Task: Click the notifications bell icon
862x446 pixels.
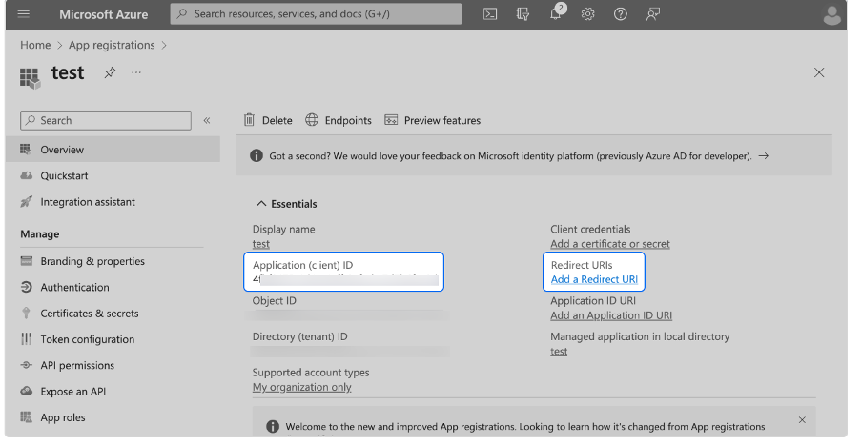Action: (556, 14)
